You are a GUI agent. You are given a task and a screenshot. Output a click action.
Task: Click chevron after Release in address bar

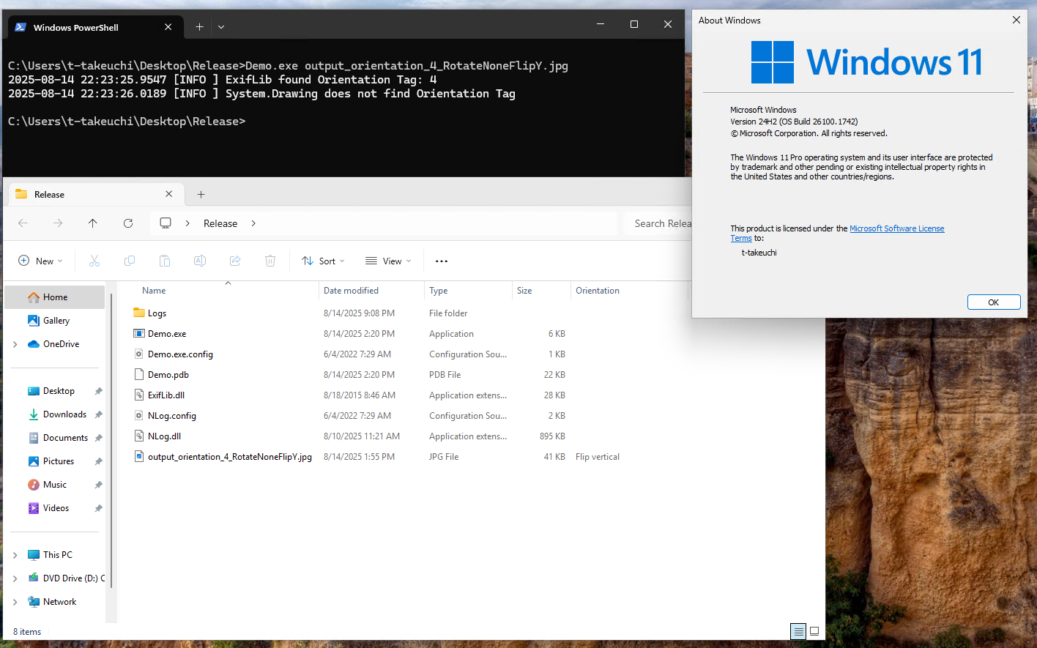point(253,223)
